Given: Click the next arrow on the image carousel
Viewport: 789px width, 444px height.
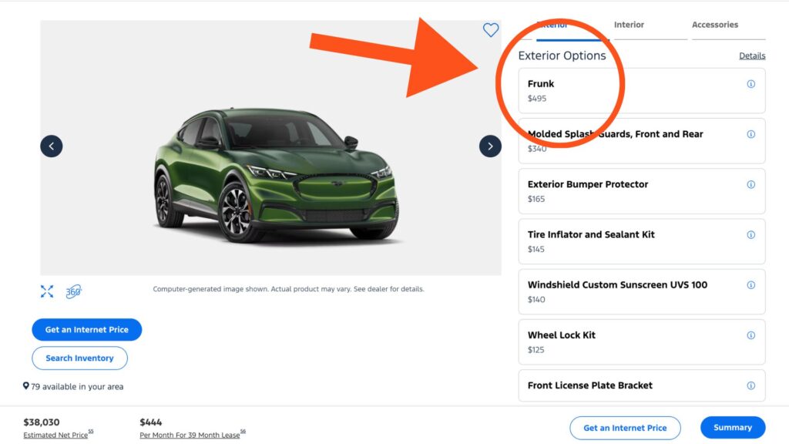Looking at the screenshot, I should (x=490, y=146).
